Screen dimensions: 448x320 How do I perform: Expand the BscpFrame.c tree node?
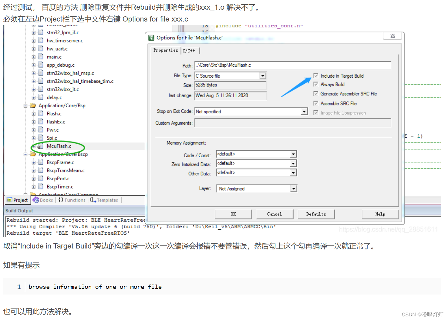point(34,163)
